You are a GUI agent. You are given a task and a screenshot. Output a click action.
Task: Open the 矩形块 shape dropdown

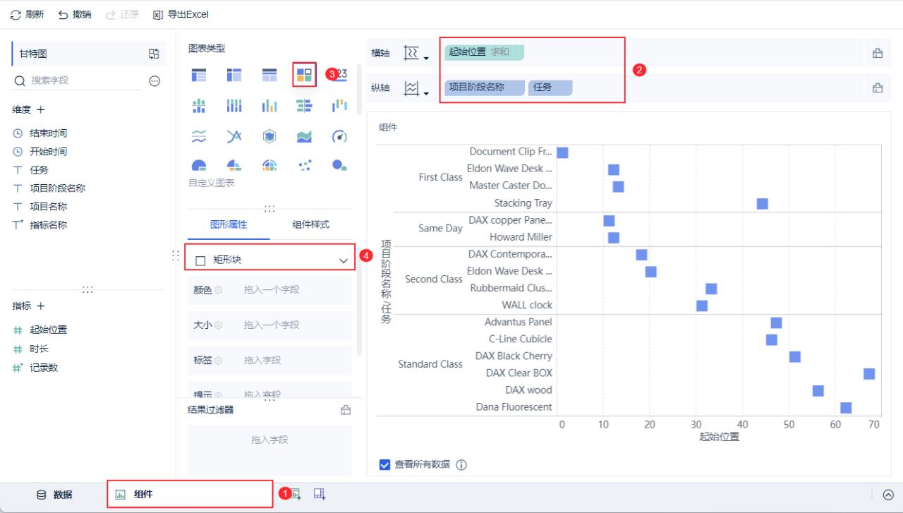[x=269, y=260]
